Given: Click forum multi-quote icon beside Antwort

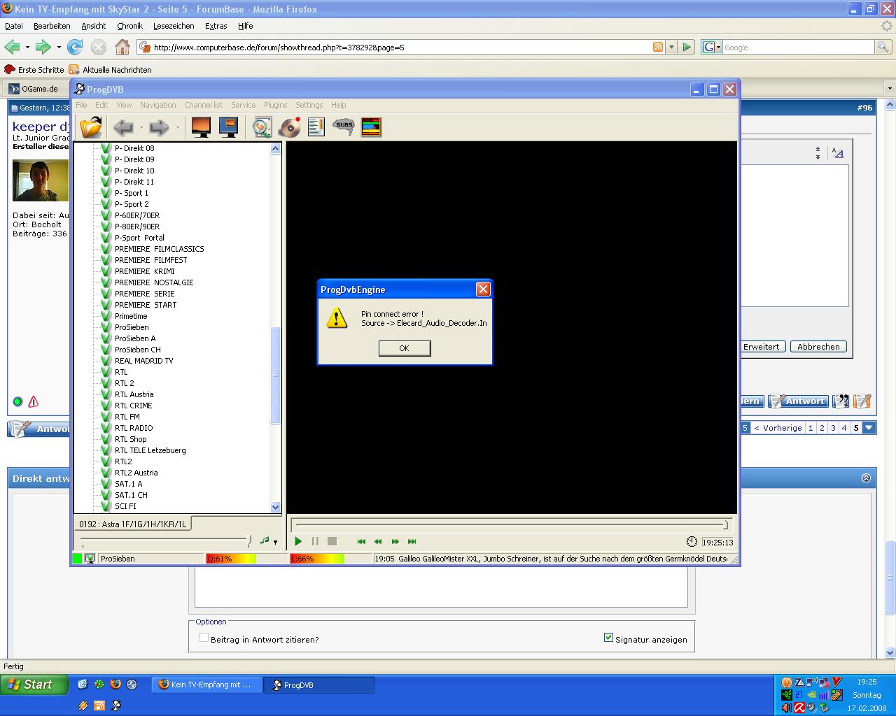Looking at the screenshot, I should click(x=841, y=401).
